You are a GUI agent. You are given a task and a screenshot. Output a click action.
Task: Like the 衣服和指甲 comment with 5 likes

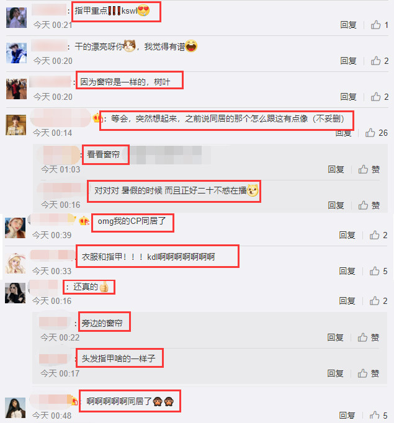[x=378, y=271]
